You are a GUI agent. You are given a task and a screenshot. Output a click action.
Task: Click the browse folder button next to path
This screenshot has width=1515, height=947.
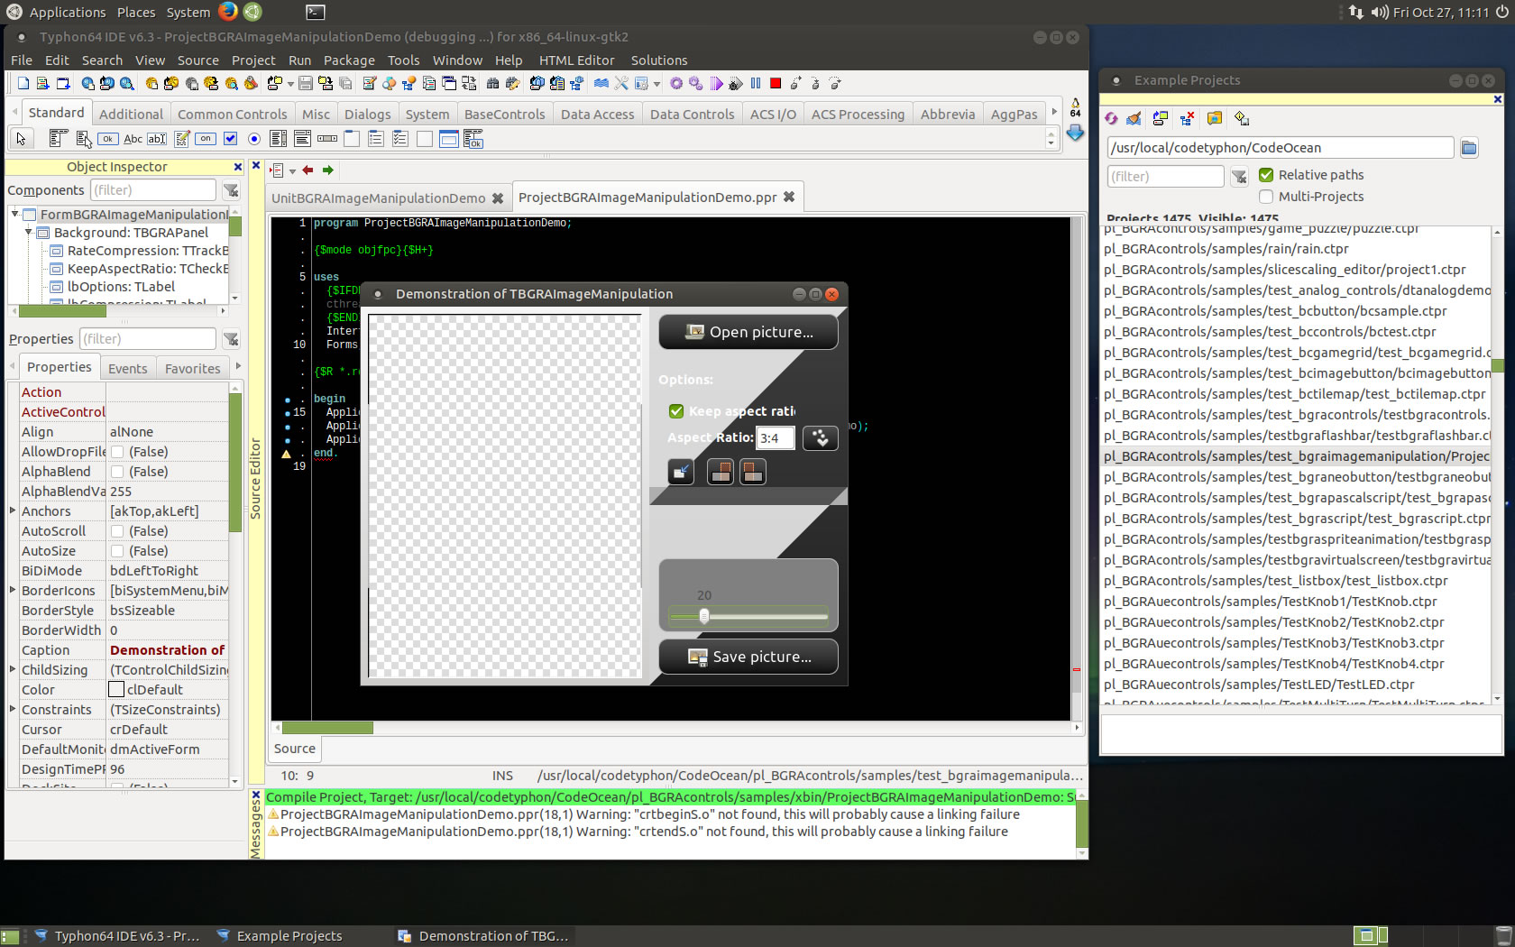click(1469, 148)
